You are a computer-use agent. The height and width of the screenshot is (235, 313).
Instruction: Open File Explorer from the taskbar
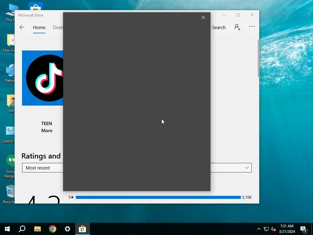(37, 229)
